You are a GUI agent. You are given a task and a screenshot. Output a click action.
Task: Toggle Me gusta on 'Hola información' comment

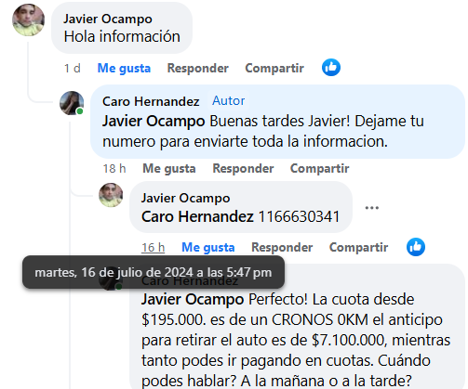pyautogui.click(x=124, y=68)
